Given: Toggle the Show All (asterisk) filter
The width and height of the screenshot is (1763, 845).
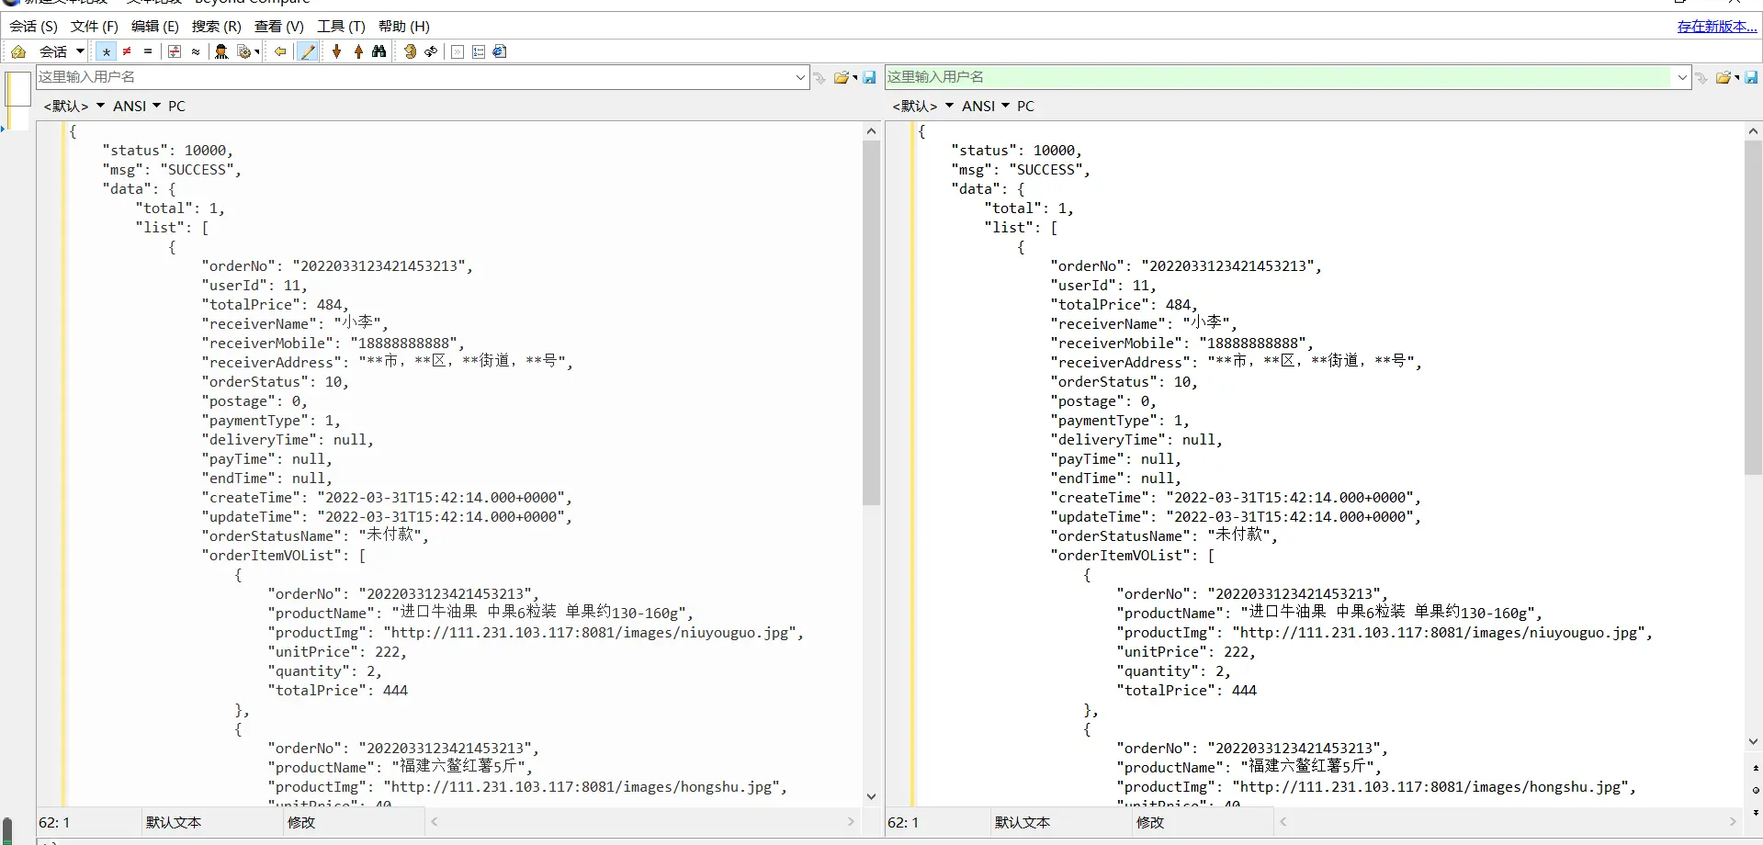Looking at the screenshot, I should (107, 51).
